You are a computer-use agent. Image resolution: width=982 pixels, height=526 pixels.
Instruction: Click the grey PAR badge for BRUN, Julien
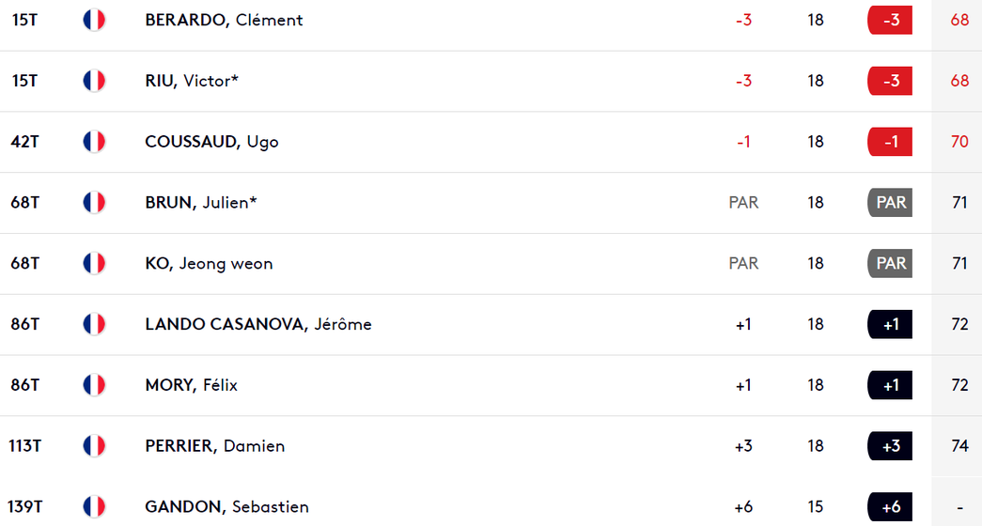coord(890,202)
